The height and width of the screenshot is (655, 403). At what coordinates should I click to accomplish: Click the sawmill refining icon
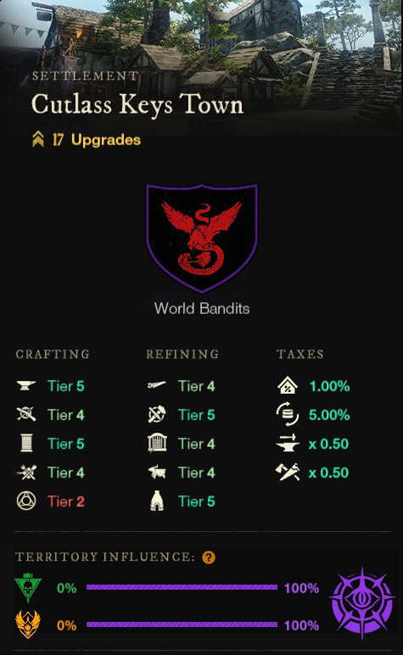click(x=157, y=385)
